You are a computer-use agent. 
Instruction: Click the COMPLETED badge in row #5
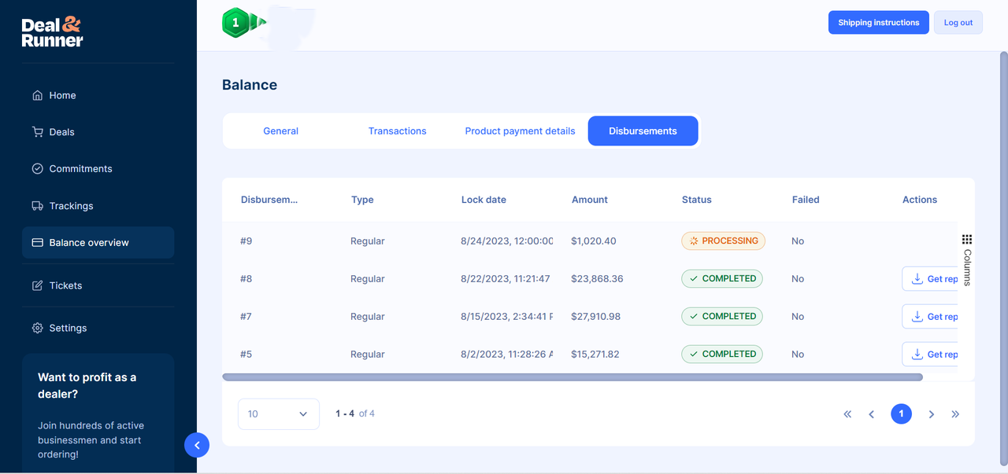(x=722, y=354)
